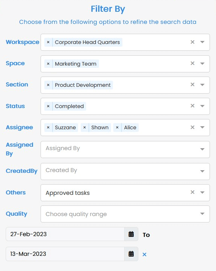
Task: Remove the Product Development tag
Action: pos(48,85)
